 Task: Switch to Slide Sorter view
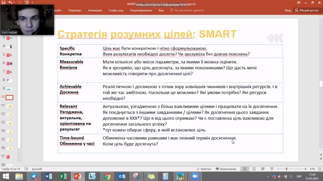pos(254,169)
